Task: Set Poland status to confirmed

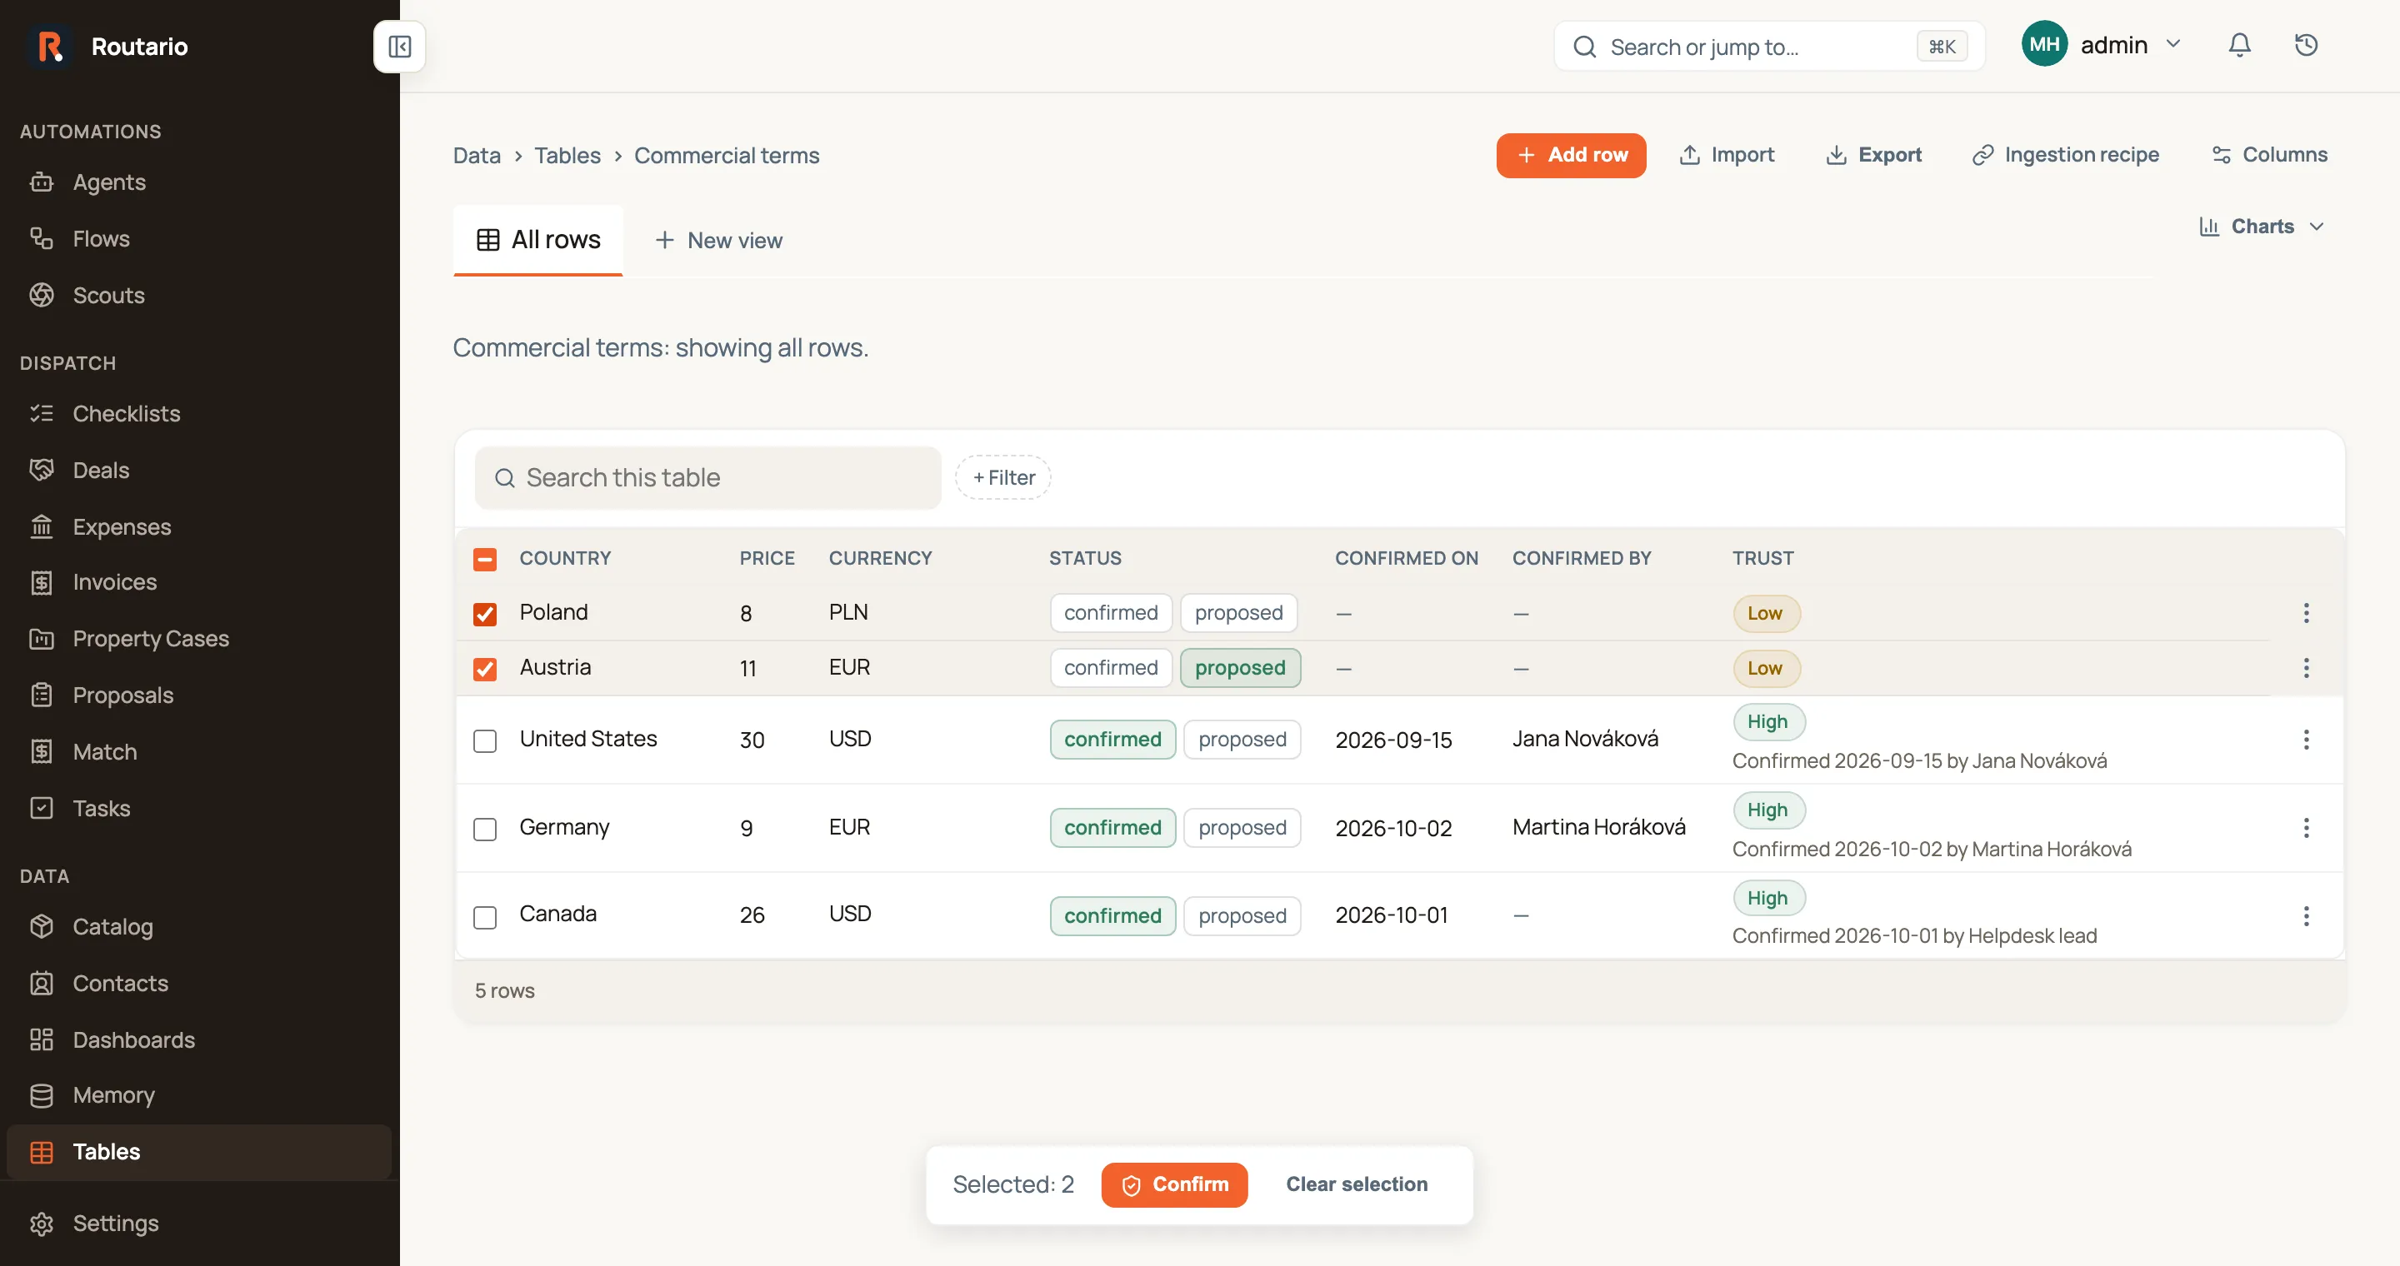Action: click(x=1111, y=614)
